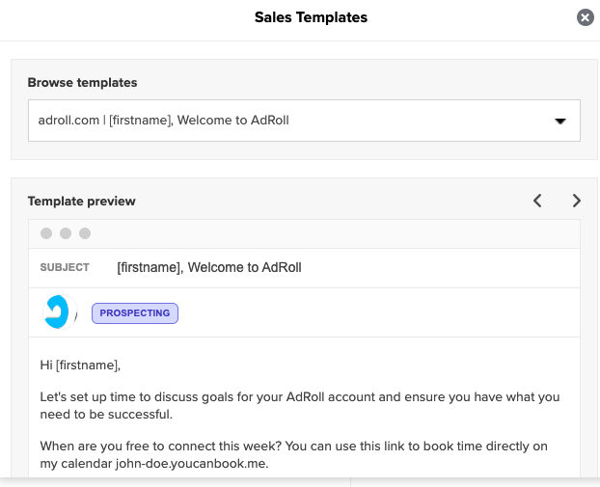Screen dimensions: 600x487
Task: Click the 'Browse templates' heading
Action: tap(82, 83)
